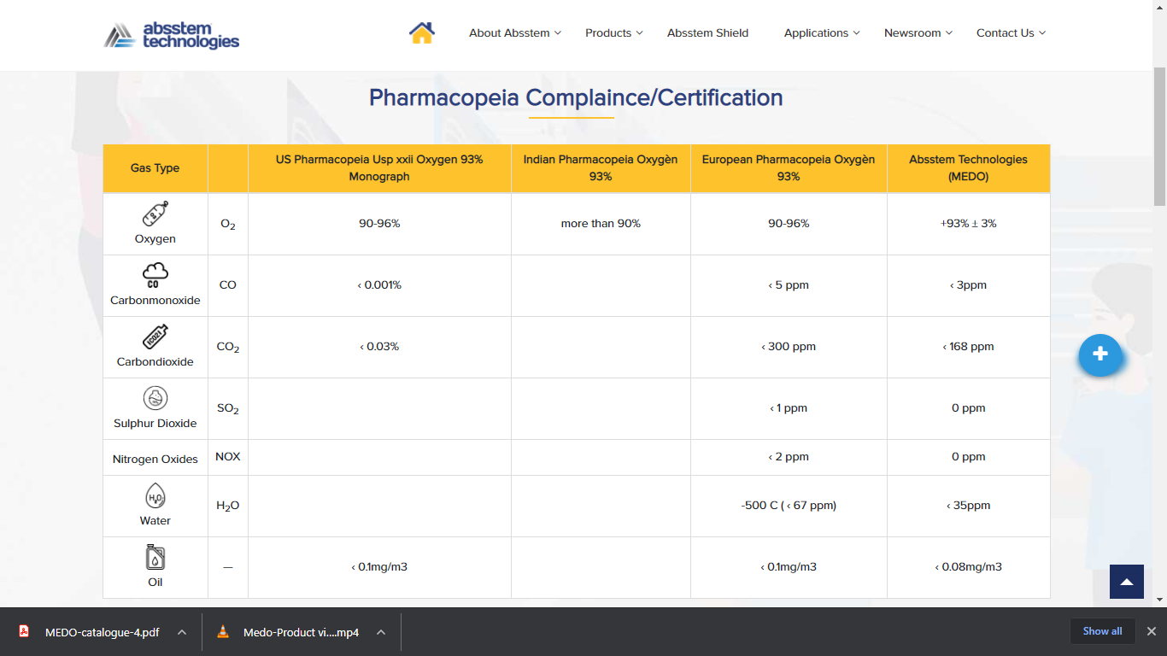Click the Absstem Technologies (MEDO) header

(969, 168)
